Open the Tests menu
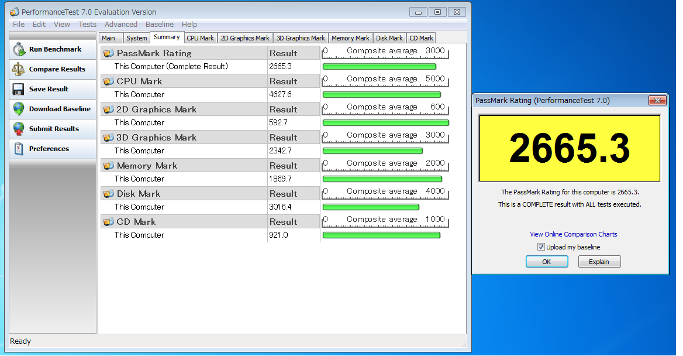The width and height of the screenshot is (683, 356). tap(87, 25)
